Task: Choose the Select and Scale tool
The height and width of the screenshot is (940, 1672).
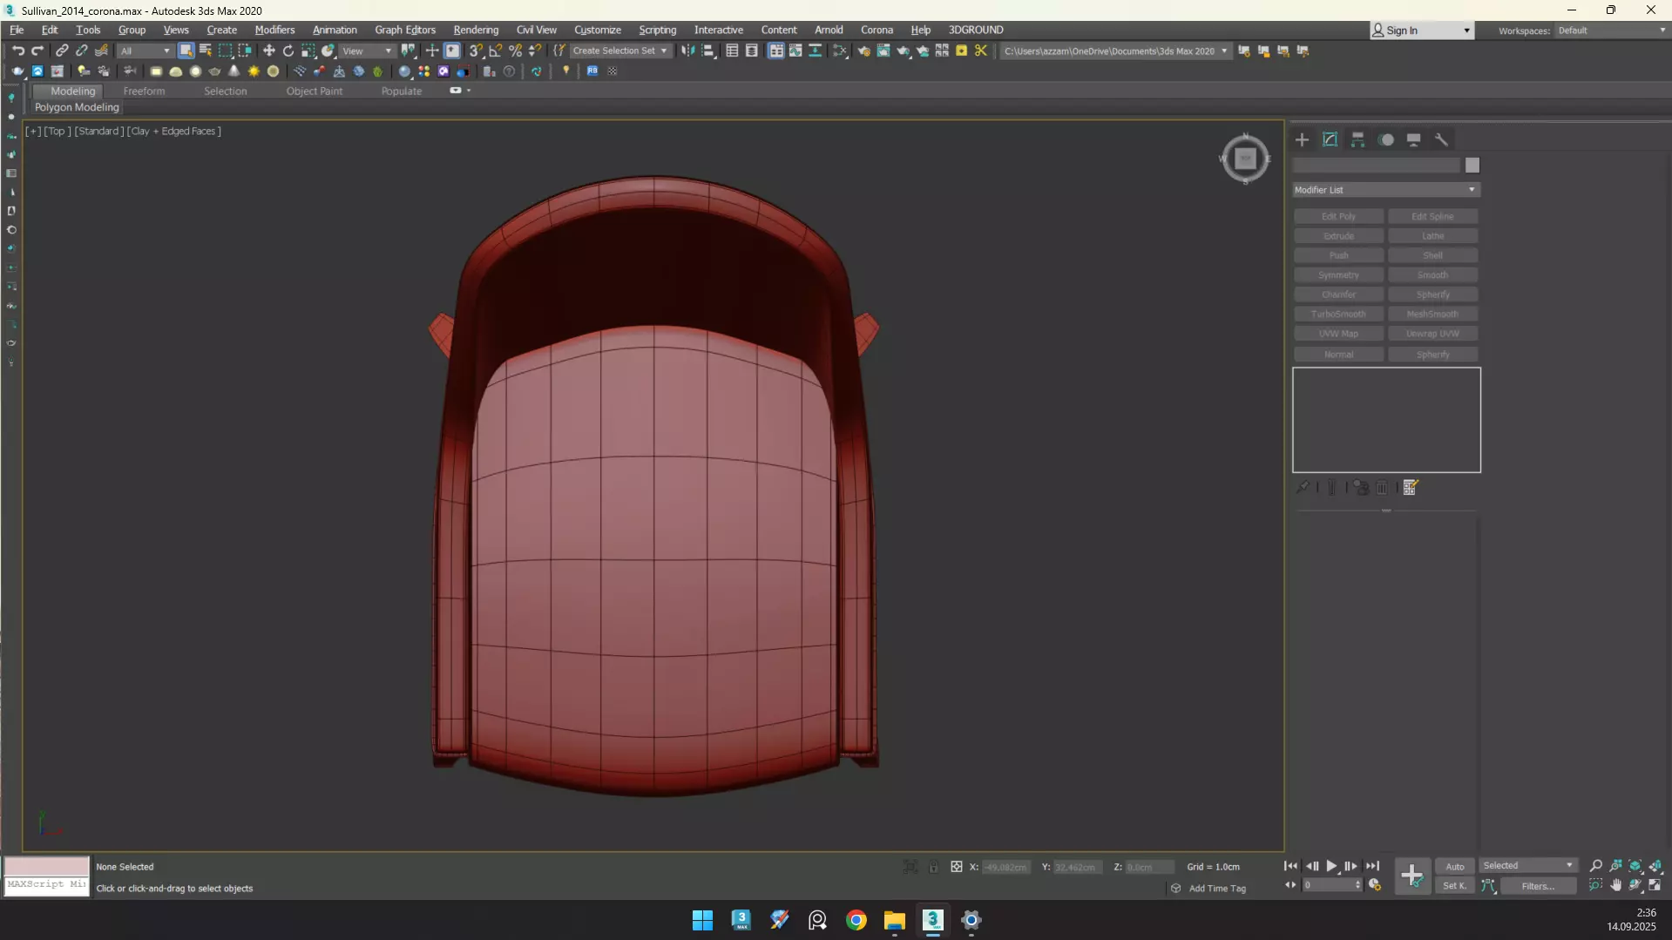Action: pos(308,51)
